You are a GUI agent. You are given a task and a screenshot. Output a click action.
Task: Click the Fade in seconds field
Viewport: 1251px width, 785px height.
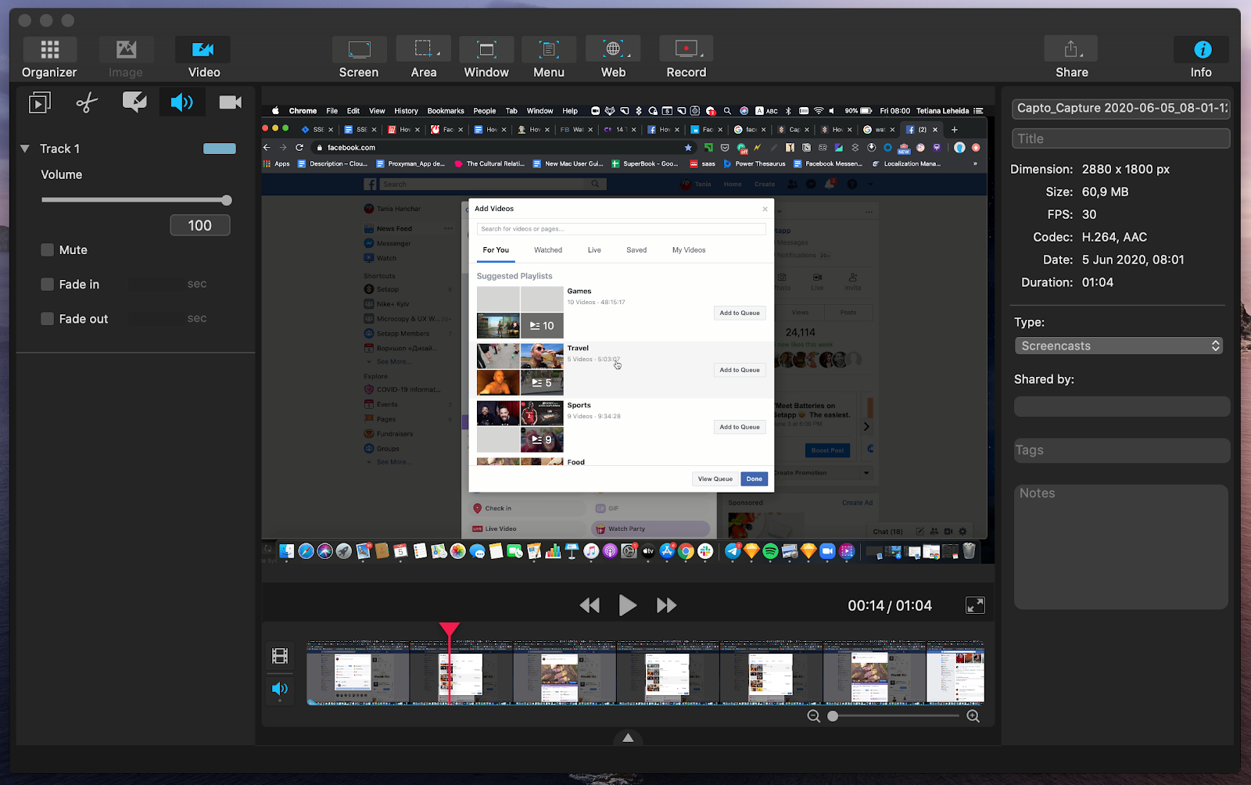click(156, 284)
